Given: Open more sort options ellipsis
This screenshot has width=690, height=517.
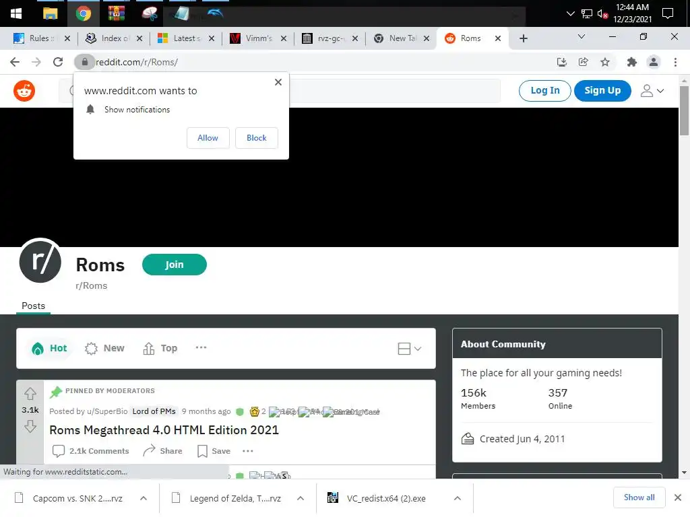Looking at the screenshot, I should (201, 348).
